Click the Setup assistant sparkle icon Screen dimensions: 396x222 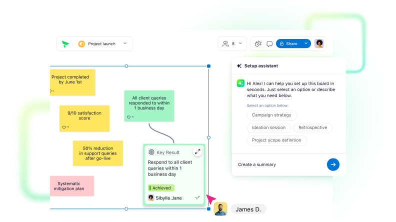point(239,66)
